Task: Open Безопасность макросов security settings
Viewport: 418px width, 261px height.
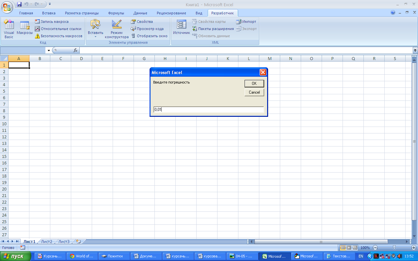Action: tap(59, 36)
